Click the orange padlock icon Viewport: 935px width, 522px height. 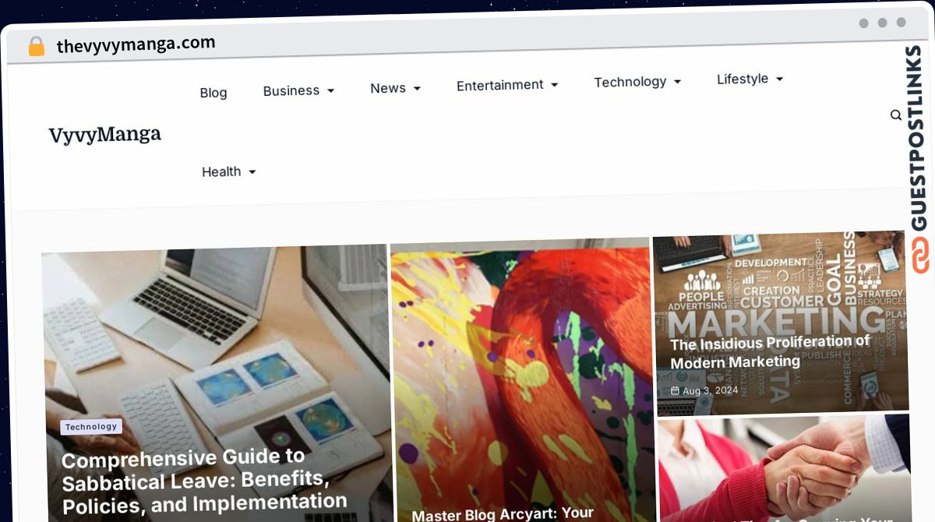(36, 47)
